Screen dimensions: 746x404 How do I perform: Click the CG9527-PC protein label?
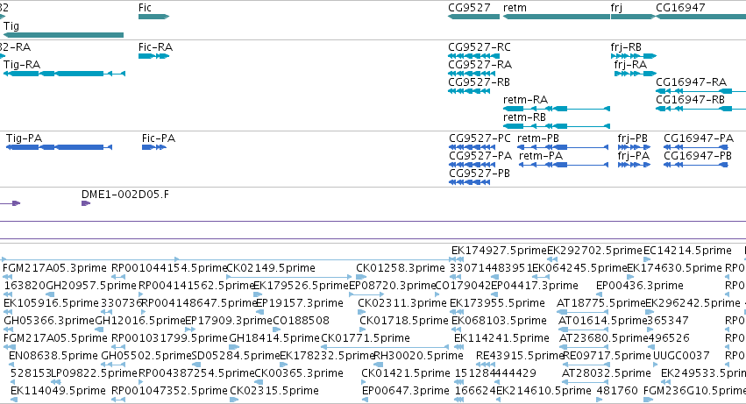pyautogui.click(x=480, y=138)
